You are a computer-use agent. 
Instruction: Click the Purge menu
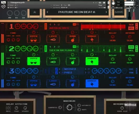[100, 5]
